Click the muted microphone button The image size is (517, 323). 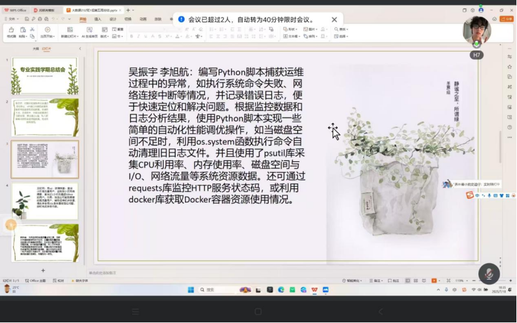pos(489,274)
